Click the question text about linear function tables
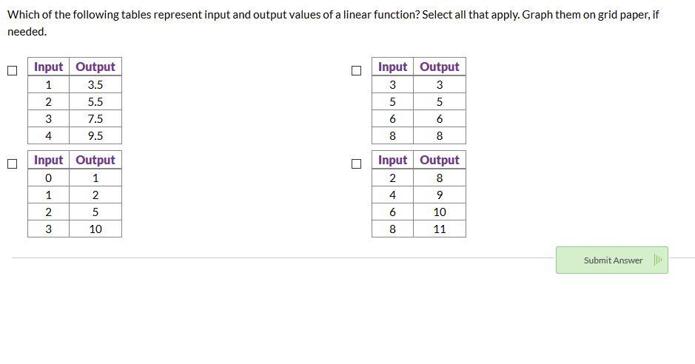This screenshot has width=695, height=364. [x=333, y=23]
